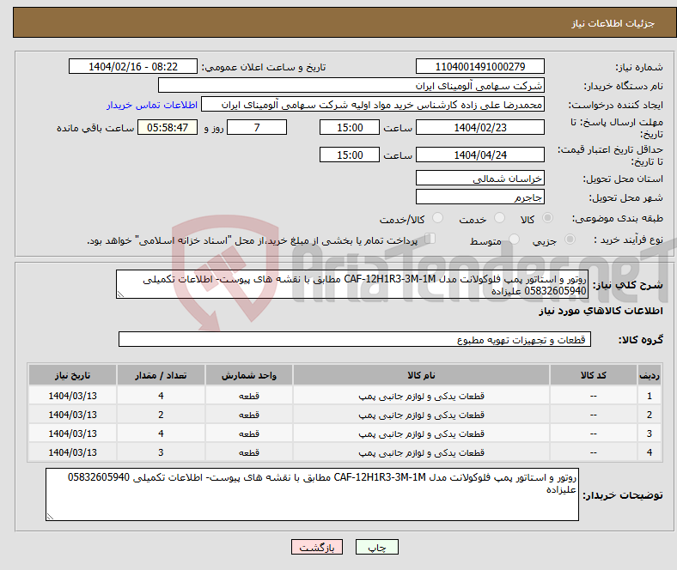This screenshot has width=677, height=570.
Task: Click the delivery city field جاجرم
Action: pos(479,197)
